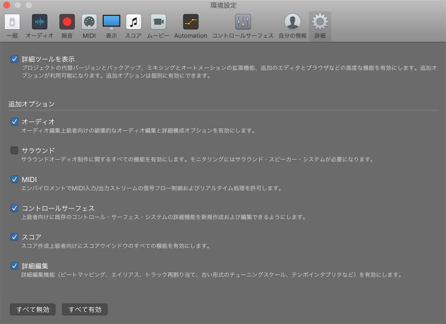The image size is (446, 324).
Task: Switch to the コントロールサーフェス tab
Action: [x=242, y=25]
